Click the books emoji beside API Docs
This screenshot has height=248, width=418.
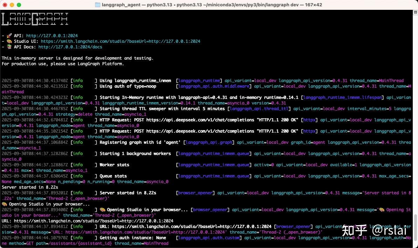[9, 47]
